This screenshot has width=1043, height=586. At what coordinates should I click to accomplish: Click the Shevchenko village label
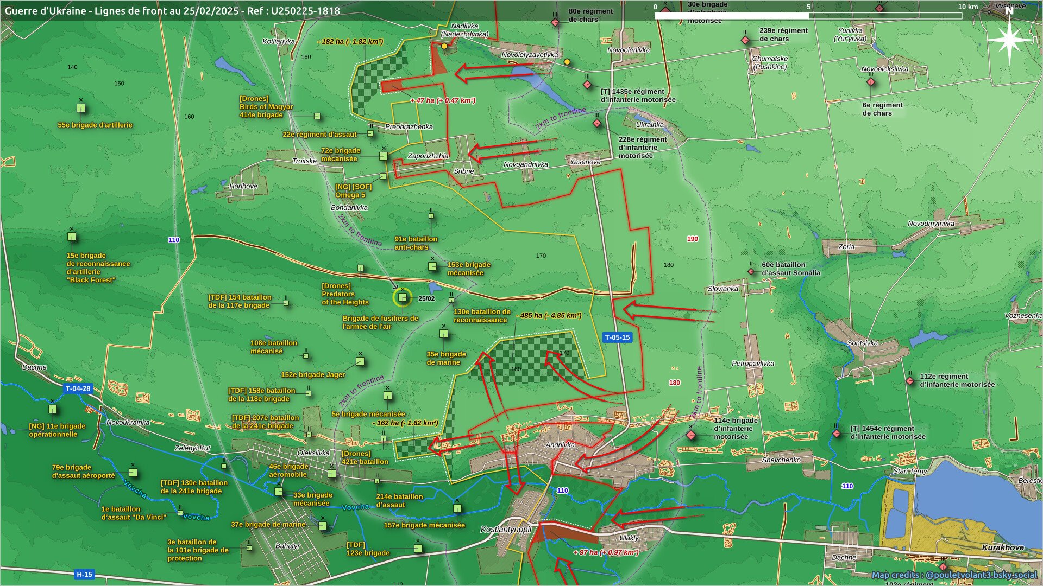pyautogui.click(x=781, y=460)
